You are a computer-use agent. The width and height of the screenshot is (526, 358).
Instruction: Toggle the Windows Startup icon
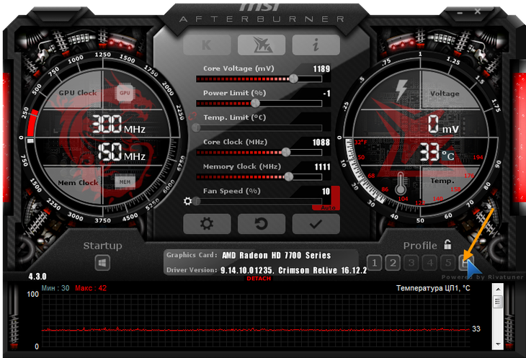click(102, 263)
